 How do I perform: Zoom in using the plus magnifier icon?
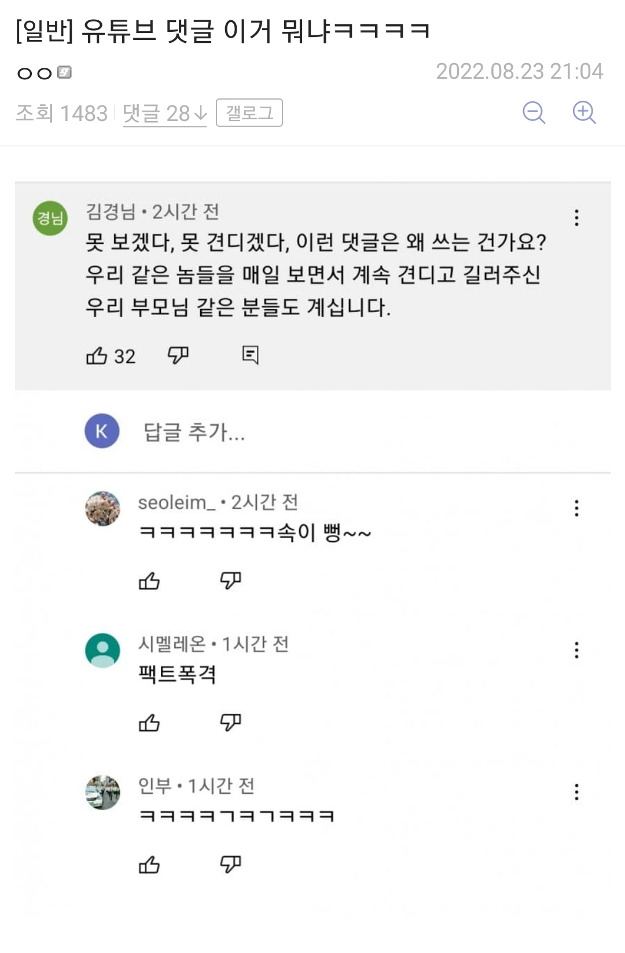pos(584,112)
